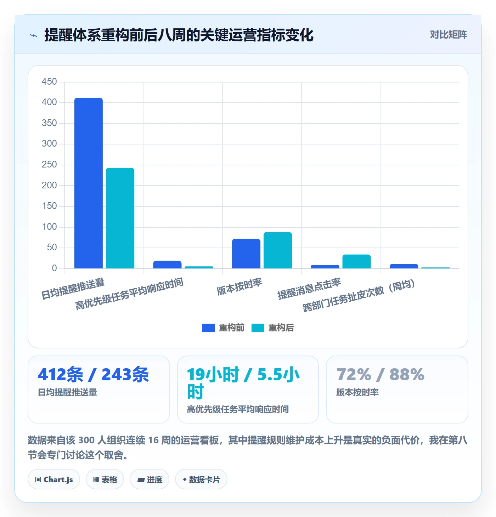The height and width of the screenshot is (517, 496).
Task: Click the cyan 重构后 bar for 日均提醒推送量
Action: click(x=120, y=218)
